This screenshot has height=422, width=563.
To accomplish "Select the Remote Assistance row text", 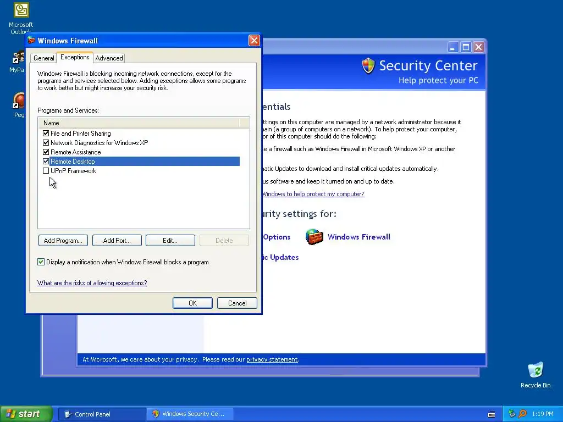I will click(76, 152).
